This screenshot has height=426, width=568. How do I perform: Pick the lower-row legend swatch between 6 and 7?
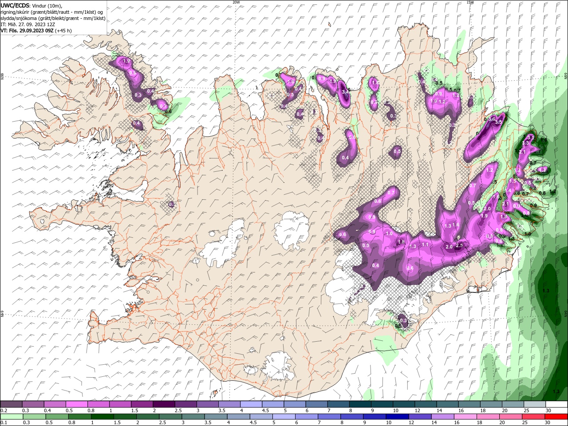306,417
